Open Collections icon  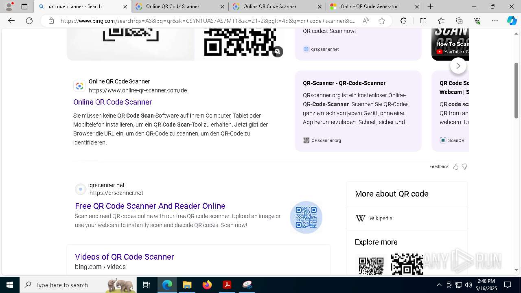[x=459, y=21]
